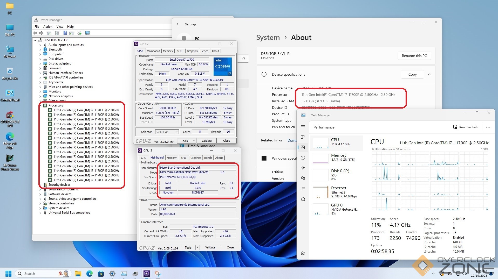Screen dimensions: 498x279
Task: Open the Users page in Task Manager
Action: coord(303,178)
